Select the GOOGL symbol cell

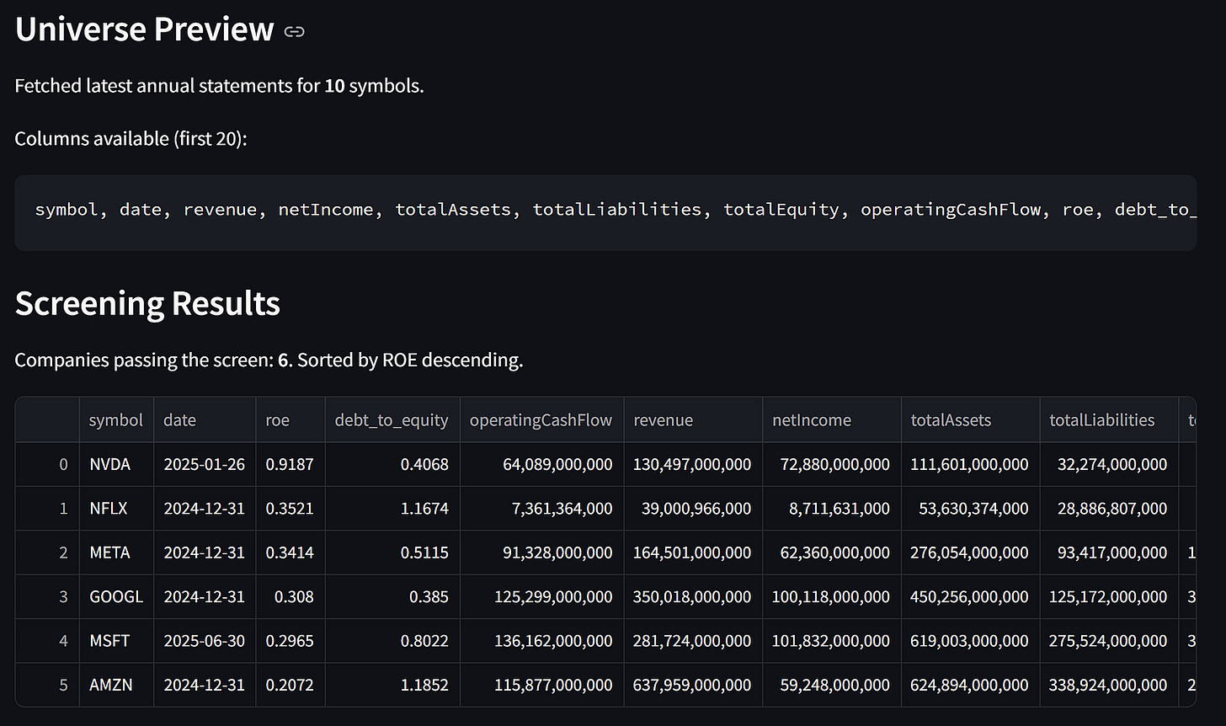coord(116,596)
